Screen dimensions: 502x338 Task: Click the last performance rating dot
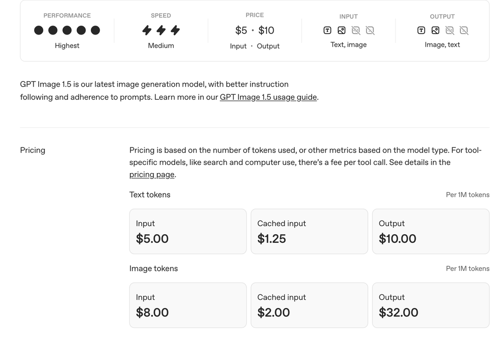[x=95, y=30]
